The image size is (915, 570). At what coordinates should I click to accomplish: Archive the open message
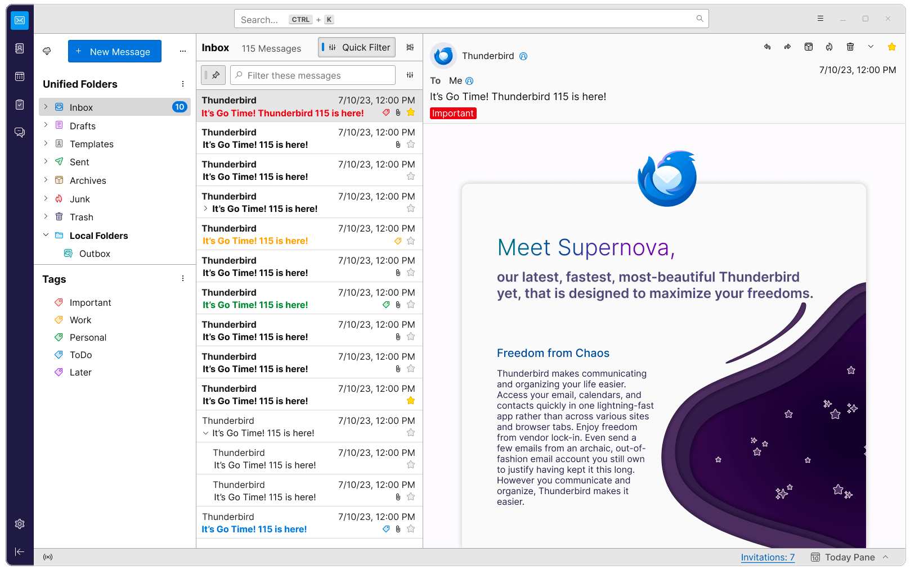(x=809, y=47)
